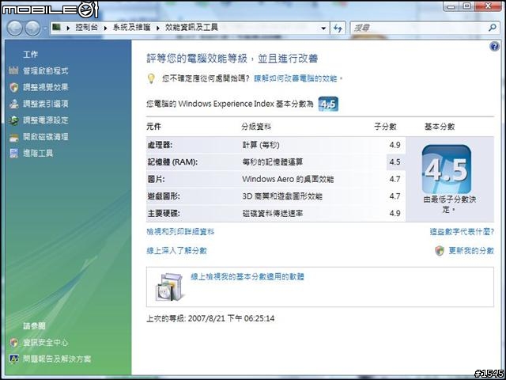Click the software box icon near bottom
The image size is (506, 380).
point(171,287)
